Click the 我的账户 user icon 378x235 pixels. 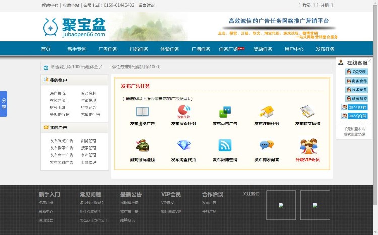[46, 79]
